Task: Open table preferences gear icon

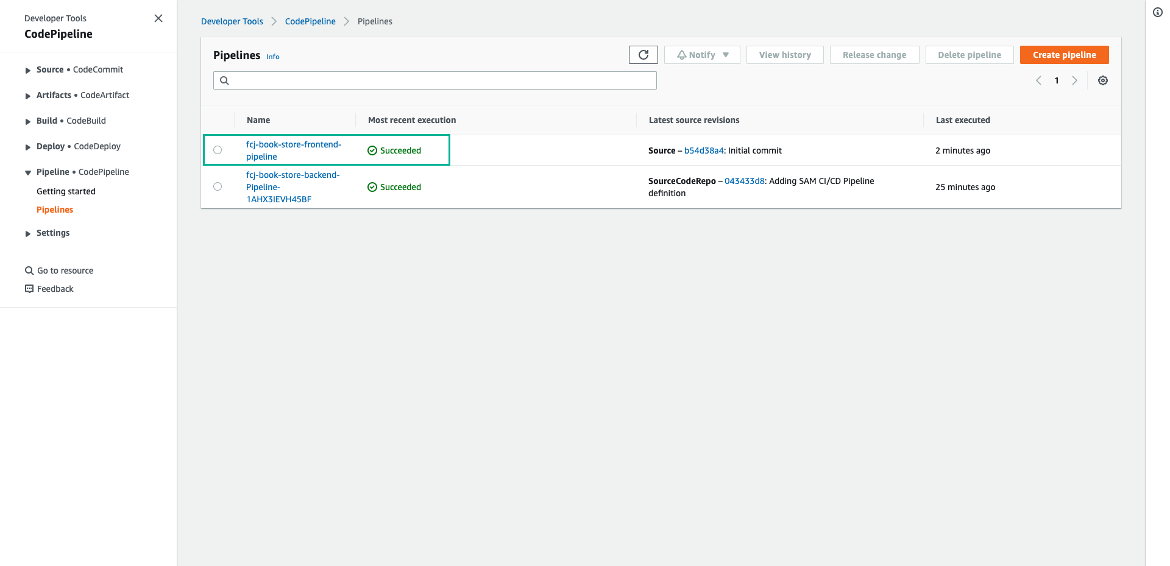Action: [x=1103, y=80]
